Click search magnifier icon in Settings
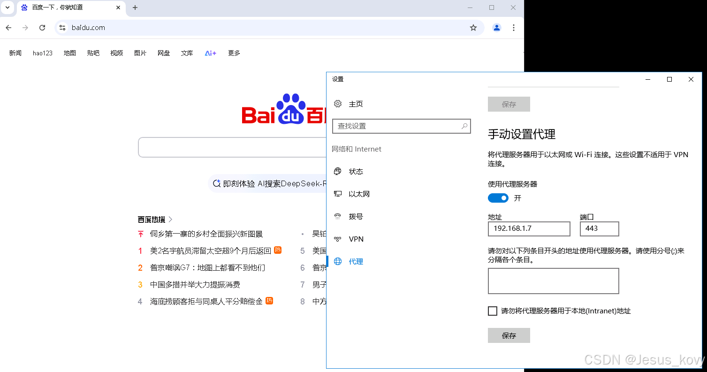 tap(464, 126)
